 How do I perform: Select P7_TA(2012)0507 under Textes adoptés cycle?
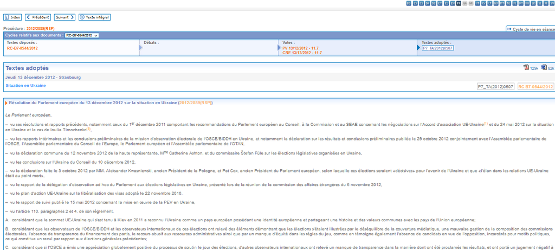coord(438,48)
